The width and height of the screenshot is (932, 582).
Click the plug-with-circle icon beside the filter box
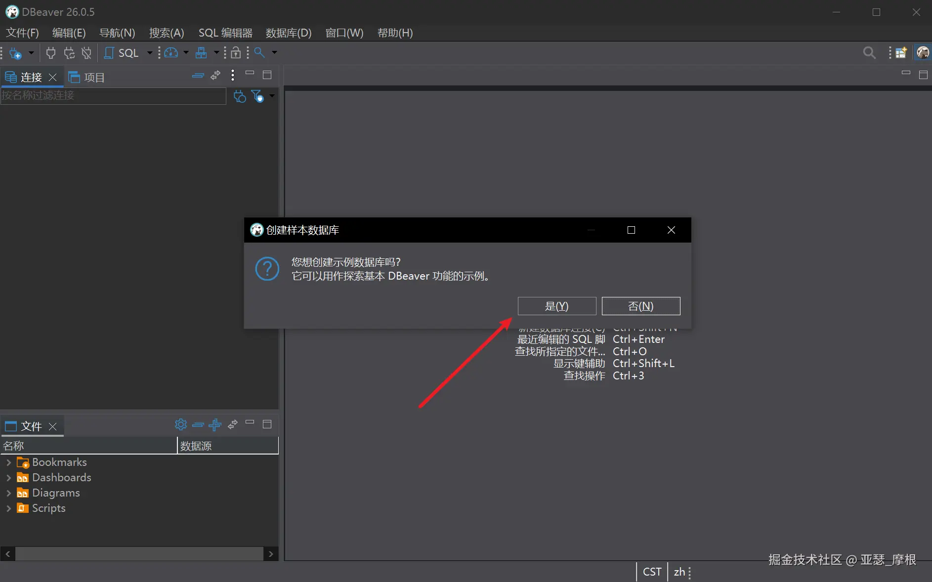click(x=240, y=96)
